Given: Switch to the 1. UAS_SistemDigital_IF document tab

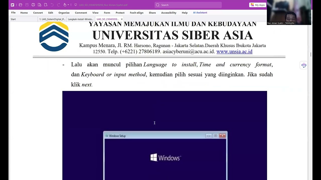Looking at the screenshot, I should (52, 19).
